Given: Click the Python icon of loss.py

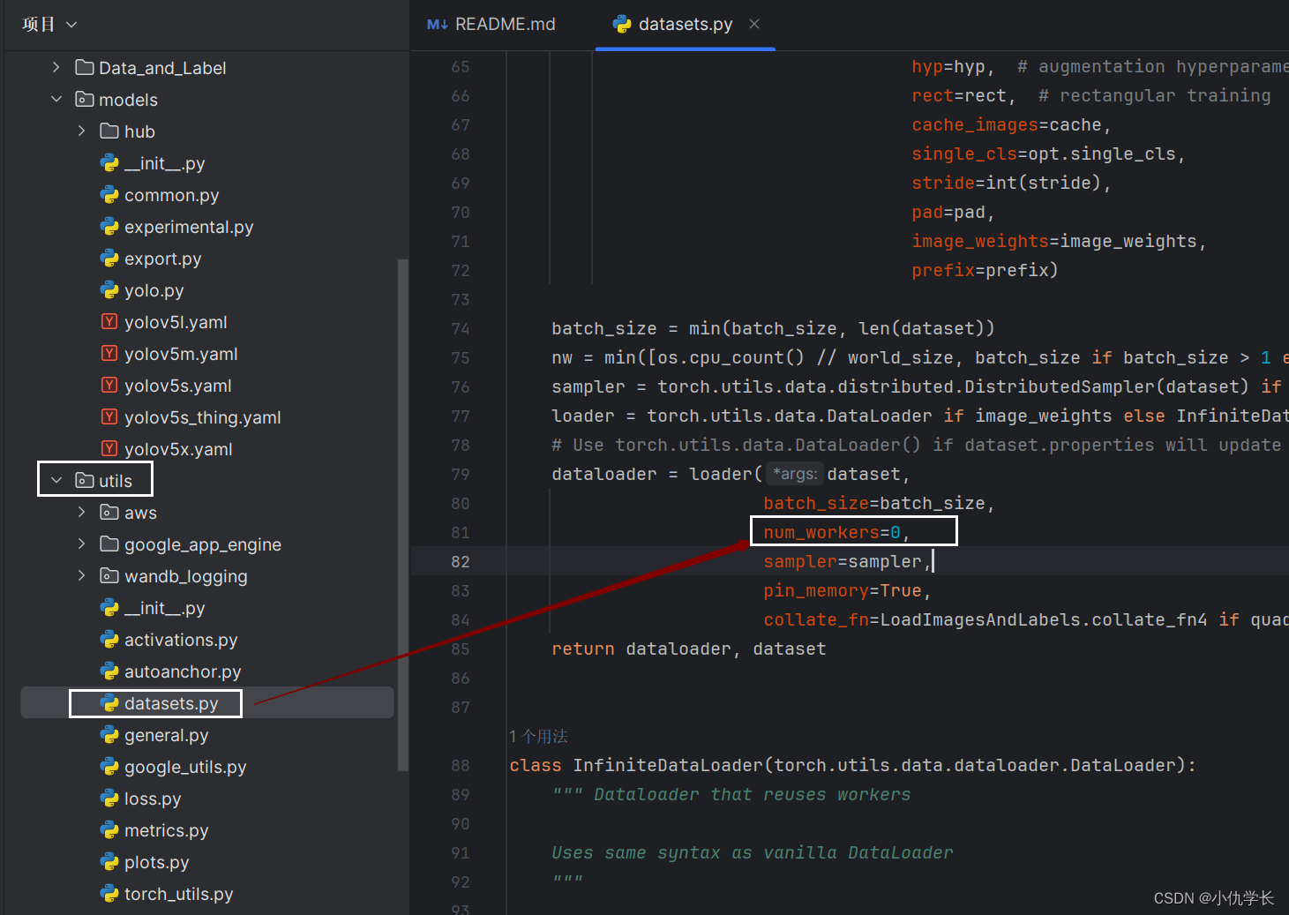Looking at the screenshot, I should (x=109, y=799).
